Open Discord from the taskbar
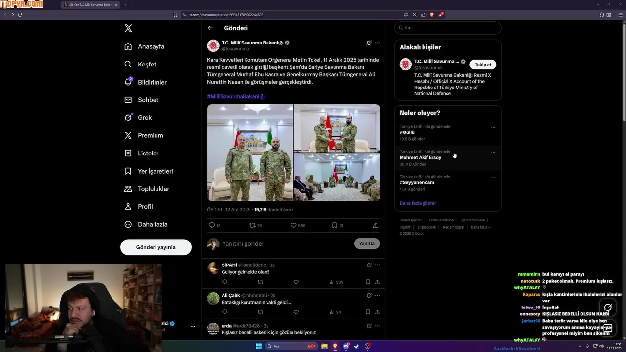 pyautogui.click(x=346, y=346)
